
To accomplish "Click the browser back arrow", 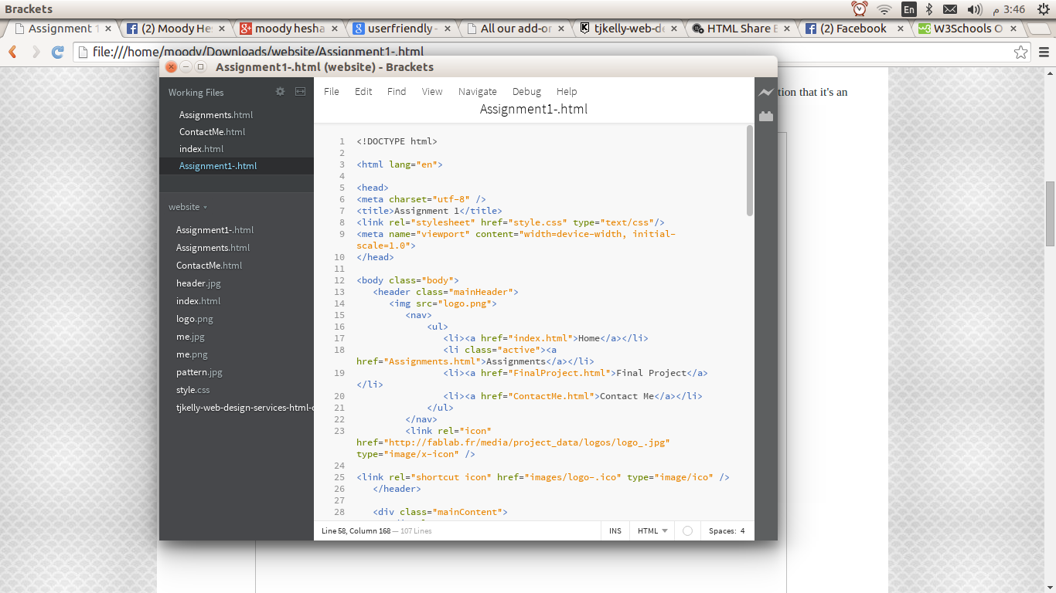I will tap(13, 52).
